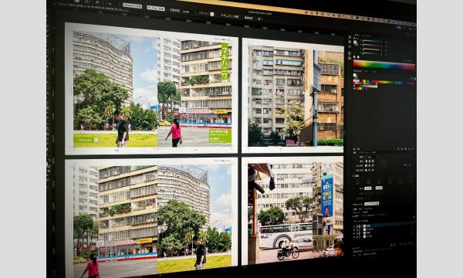Click the fill and stroke icon in Swatches panel
The width and height of the screenshot is (463, 278).
coord(355,76)
